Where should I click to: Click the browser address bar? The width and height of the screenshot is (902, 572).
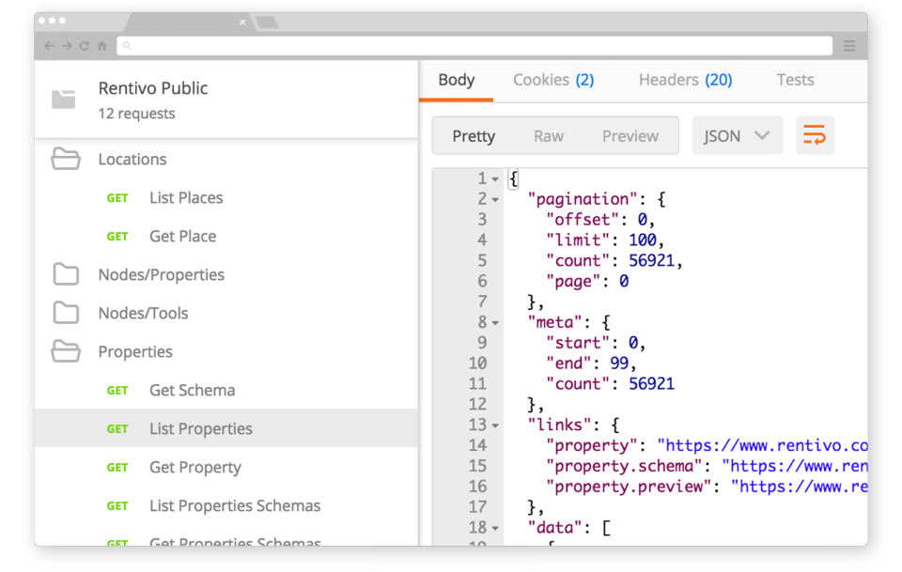(x=474, y=46)
